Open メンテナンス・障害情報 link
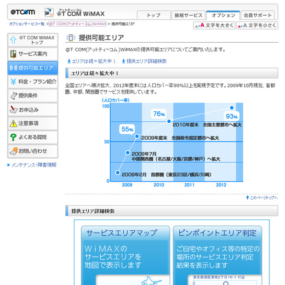Screen dimensions: 285x285 34,165
